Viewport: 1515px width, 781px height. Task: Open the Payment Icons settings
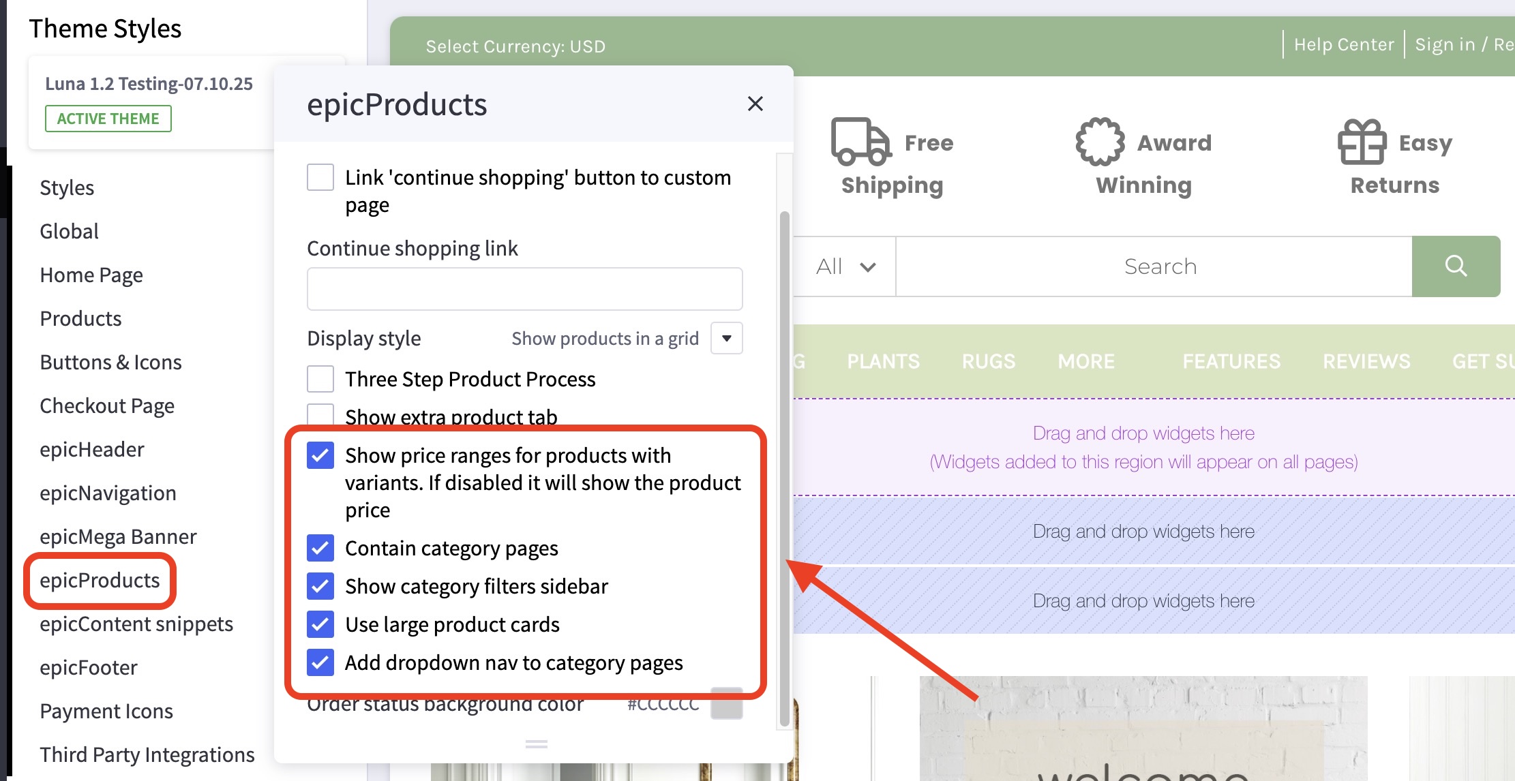[x=106, y=711]
